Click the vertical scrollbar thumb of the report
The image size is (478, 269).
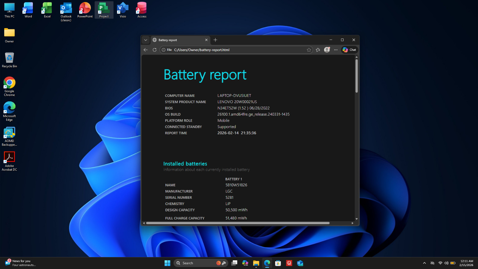[356, 76]
